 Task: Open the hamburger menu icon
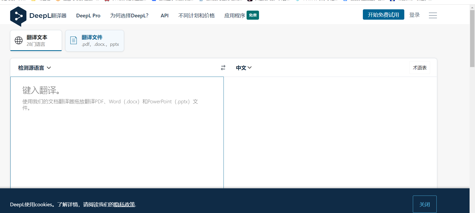tap(433, 15)
